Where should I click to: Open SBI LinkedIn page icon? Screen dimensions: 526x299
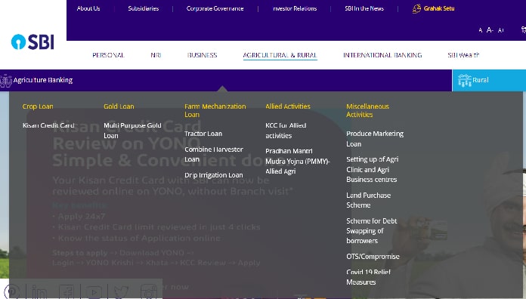click(39, 291)
